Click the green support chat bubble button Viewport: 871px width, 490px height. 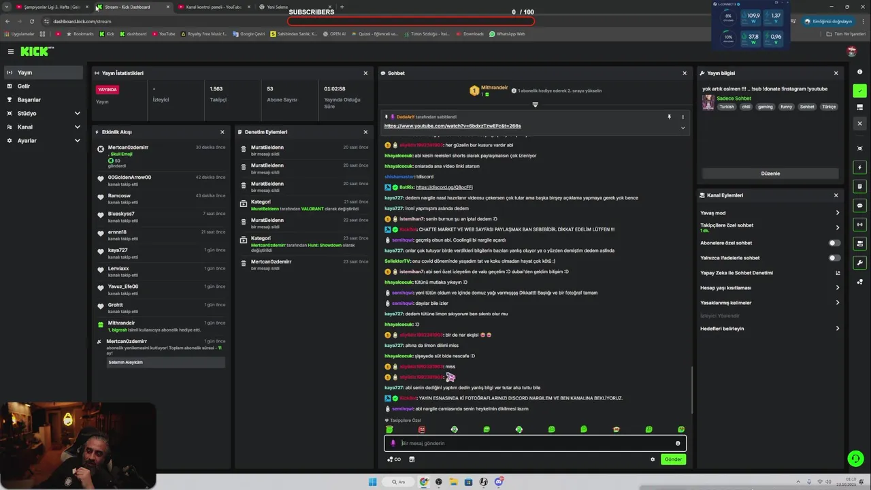855,459
